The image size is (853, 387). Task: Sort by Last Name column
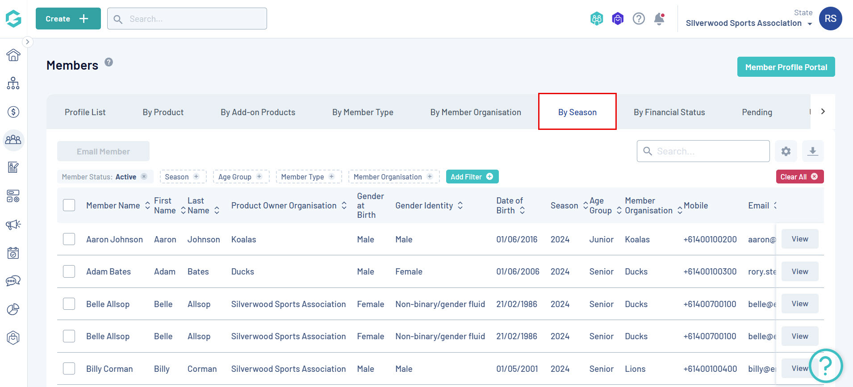click(217, 210)
